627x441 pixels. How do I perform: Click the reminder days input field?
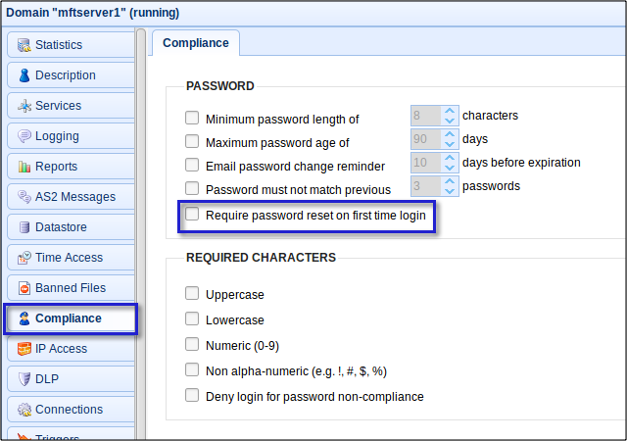pyautogui.click(x=427, y=163)
